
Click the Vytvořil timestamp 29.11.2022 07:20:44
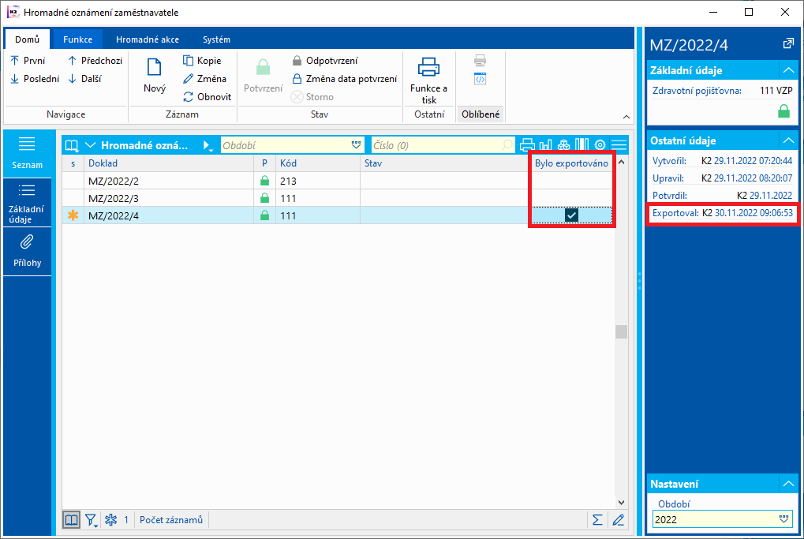pos(753,160)
